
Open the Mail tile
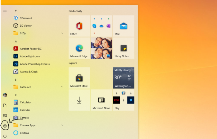124,26
